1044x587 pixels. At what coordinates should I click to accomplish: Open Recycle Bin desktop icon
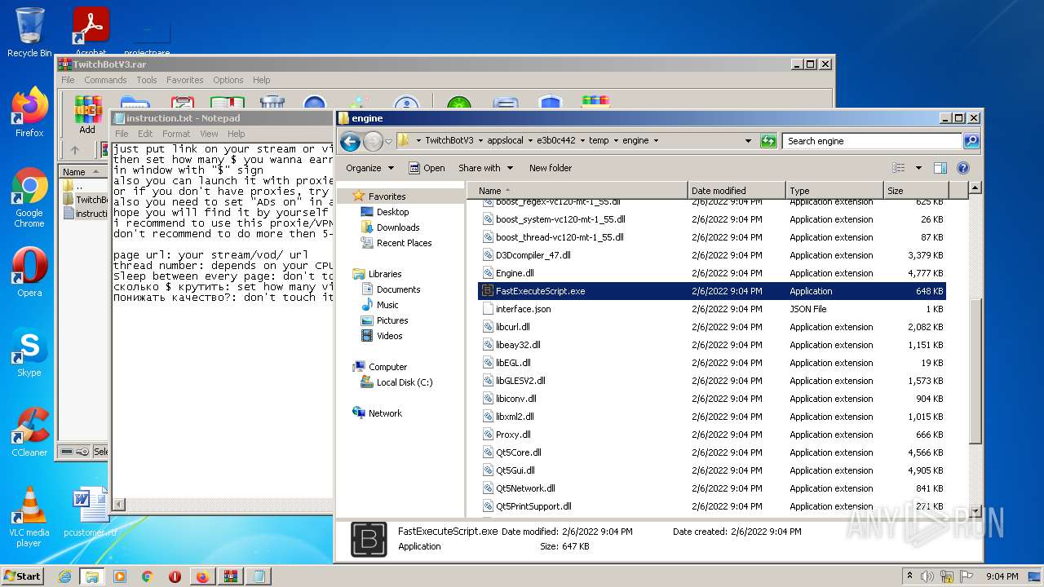point(29,33)
